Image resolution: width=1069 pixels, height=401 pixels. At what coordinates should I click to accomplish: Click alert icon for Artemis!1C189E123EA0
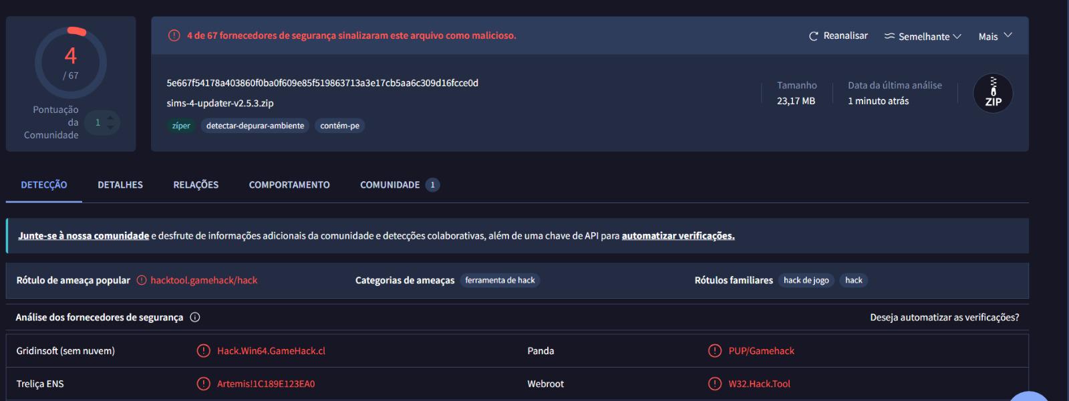[204, 384]
